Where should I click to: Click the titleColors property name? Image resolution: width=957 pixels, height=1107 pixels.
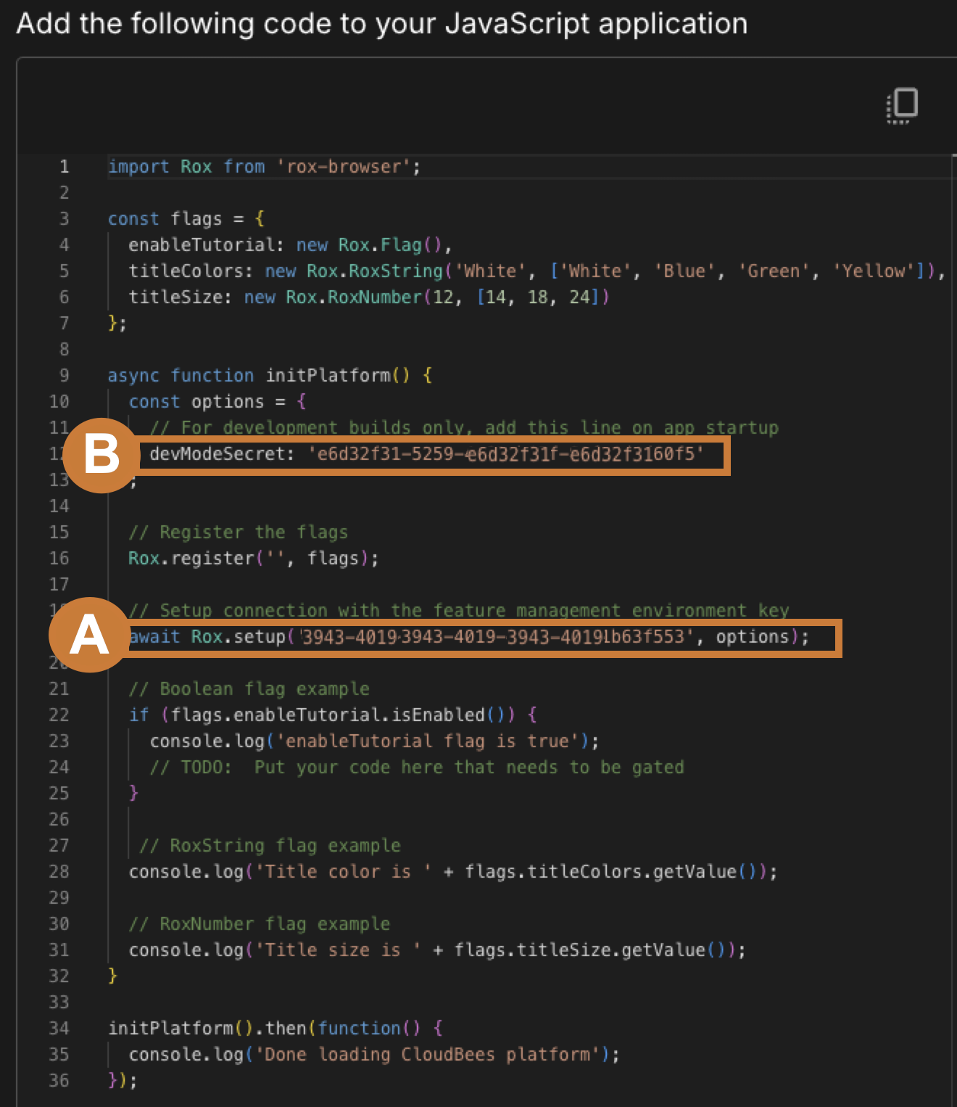point(186,271)
